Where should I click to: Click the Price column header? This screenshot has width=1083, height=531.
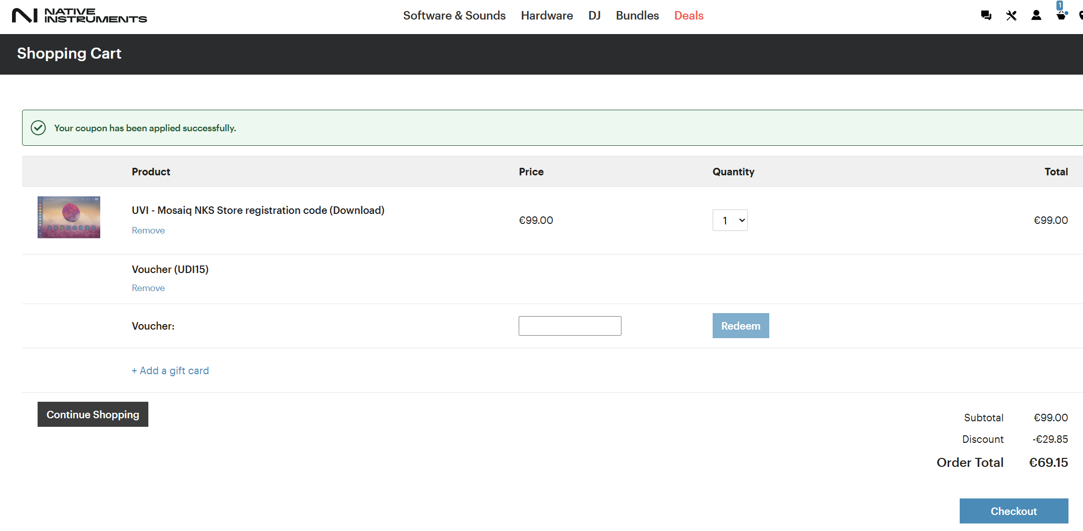[x=531, y=172]
